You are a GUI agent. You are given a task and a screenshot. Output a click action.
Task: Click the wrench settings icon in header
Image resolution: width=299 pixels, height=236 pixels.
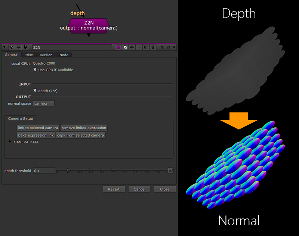25,47
